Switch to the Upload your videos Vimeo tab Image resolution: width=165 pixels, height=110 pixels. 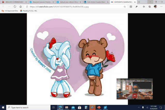click(x=69, y=2)
